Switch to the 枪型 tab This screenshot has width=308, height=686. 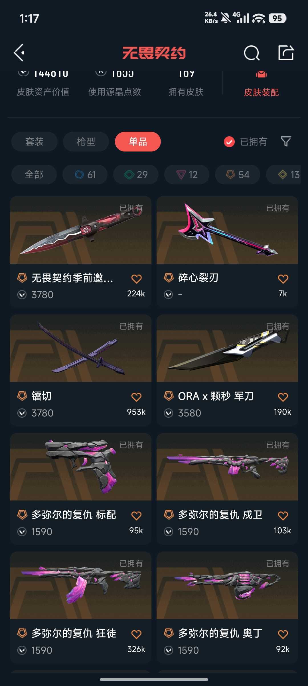tap(86, 141)
